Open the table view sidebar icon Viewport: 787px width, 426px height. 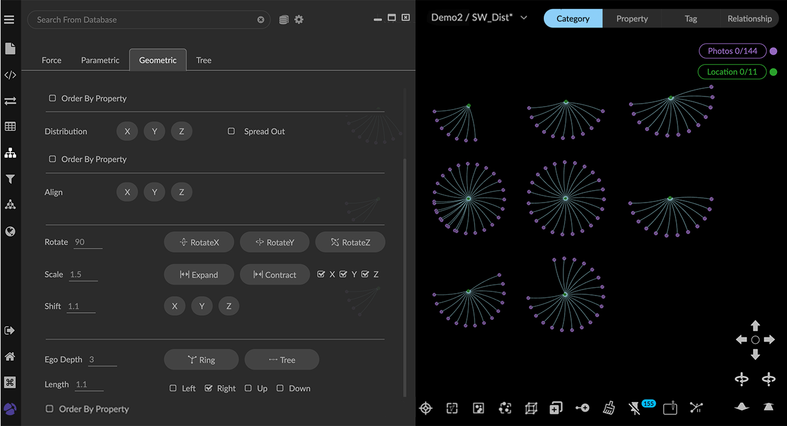(10, 126)
